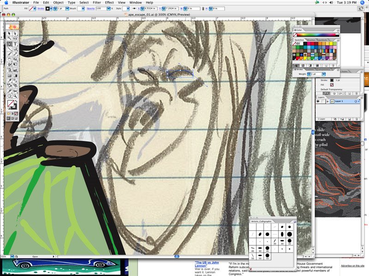
Task: Switch to standard screen mode button
Action: tap(8, 119)
